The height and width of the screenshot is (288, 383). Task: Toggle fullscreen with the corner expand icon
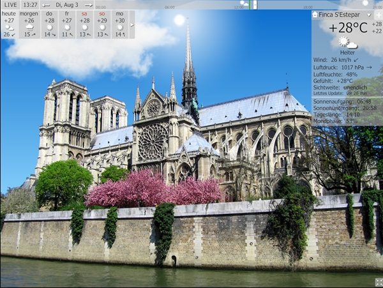click(379, 282)
